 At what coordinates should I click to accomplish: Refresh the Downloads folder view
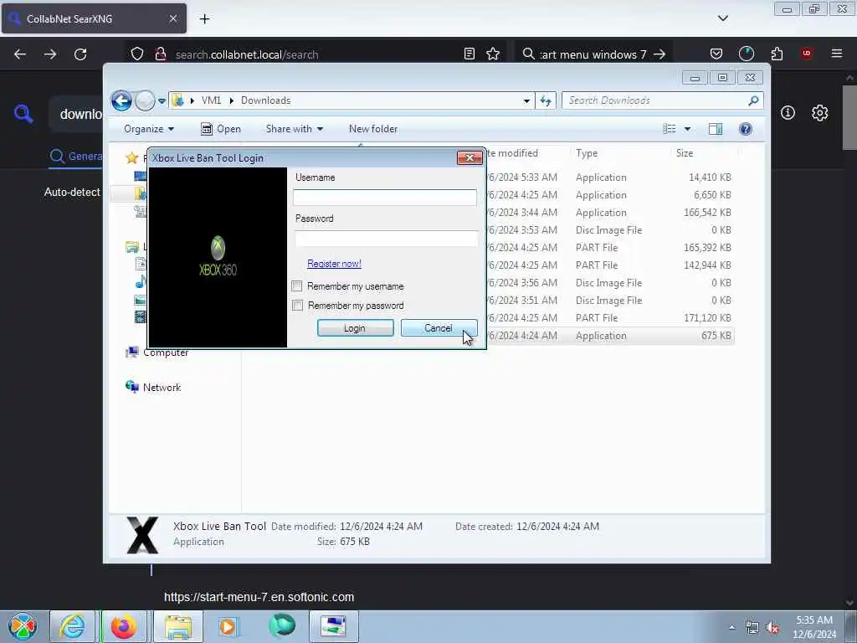tap(546, 100)
